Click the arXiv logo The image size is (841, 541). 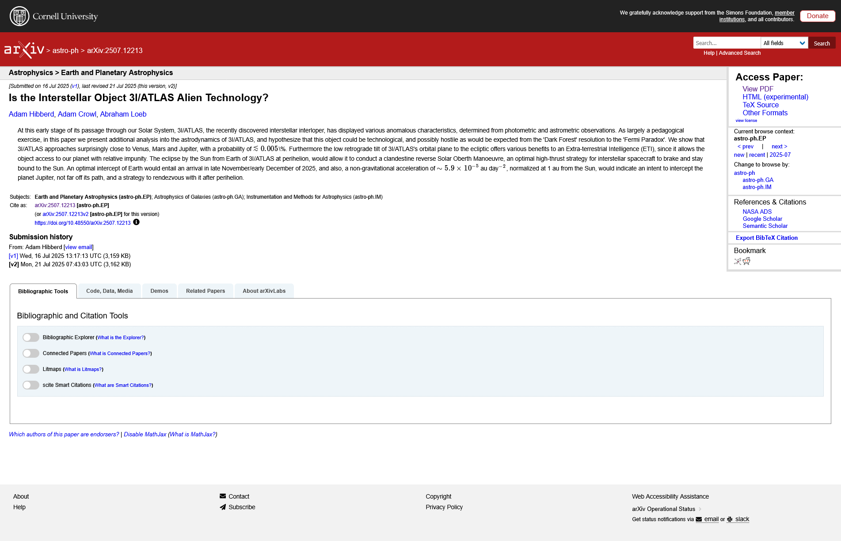coord(24,50)
